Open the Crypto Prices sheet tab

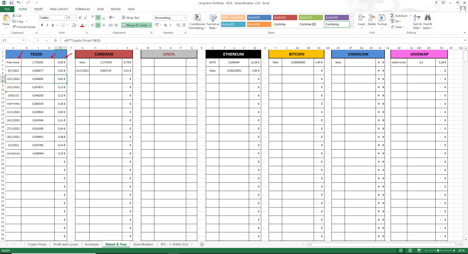[37, 244]
